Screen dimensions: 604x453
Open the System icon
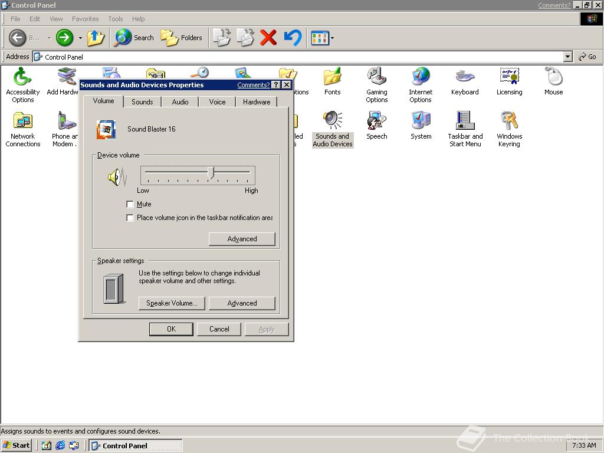pos(421,125)
